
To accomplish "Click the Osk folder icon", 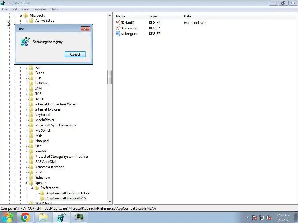I will [x=31, y=146].
